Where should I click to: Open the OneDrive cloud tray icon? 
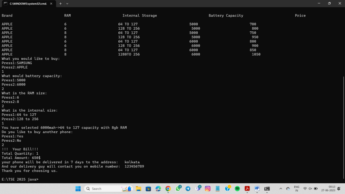click(x=288, y=188)
